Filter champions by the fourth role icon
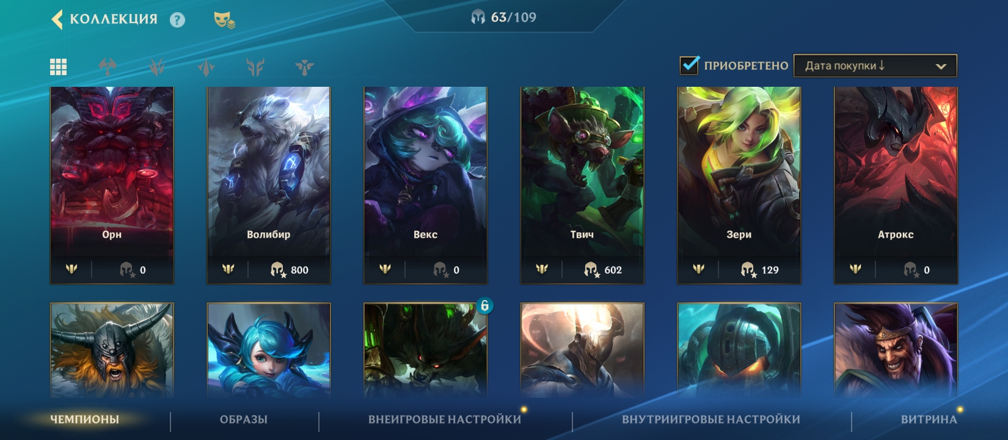The height and width of the screenshot is (440, 1008). tap(255, 67)
